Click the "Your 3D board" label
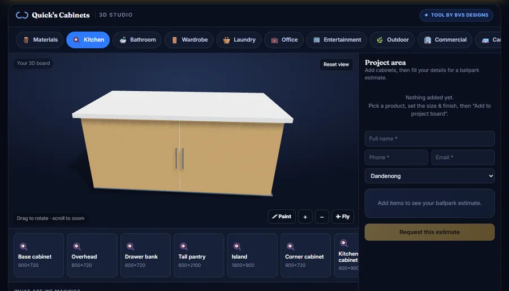The image size is (509, 291). tap(33, 63)
